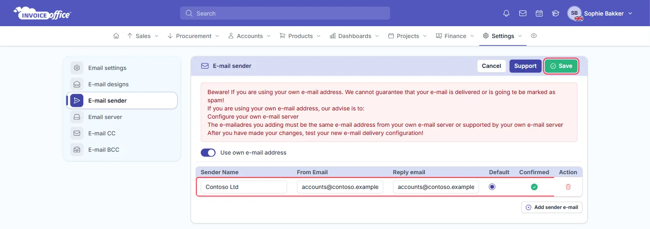Open Email server in sidebar
Viewport: 650px width, 229px height.
122,117
